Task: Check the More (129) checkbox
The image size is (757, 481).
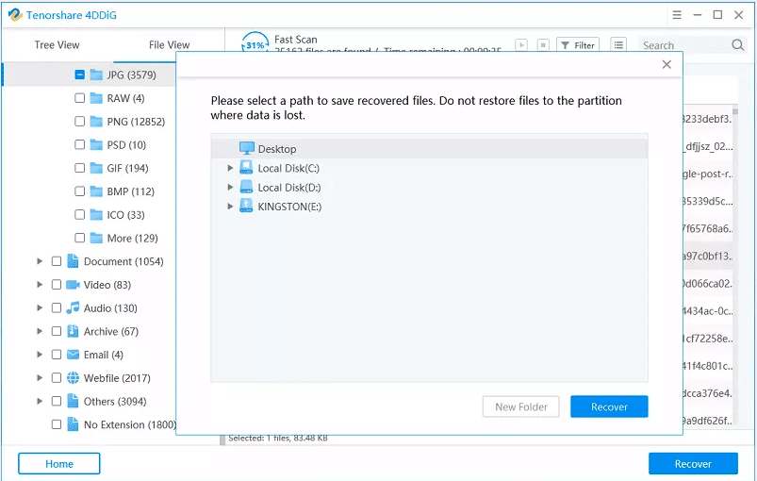Action: click(x=79, y=238)
